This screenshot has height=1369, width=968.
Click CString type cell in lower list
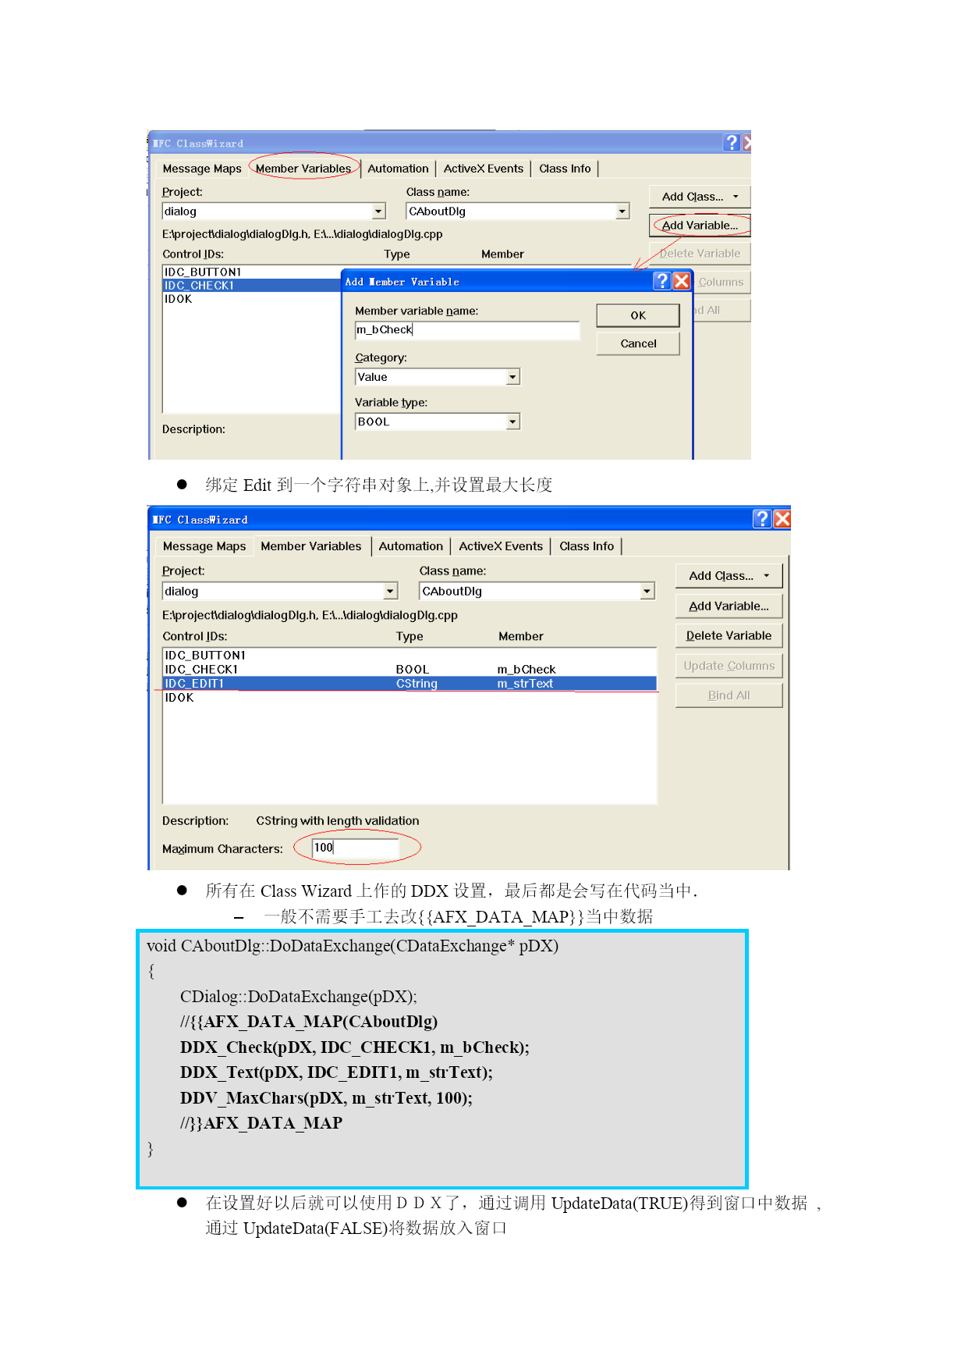click(x=417, y=683)
